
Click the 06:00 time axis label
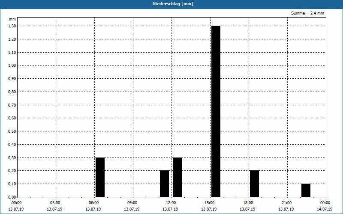[93, 203]
